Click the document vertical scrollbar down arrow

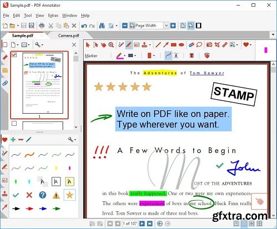pyautogui.click(x=274, y=216)
